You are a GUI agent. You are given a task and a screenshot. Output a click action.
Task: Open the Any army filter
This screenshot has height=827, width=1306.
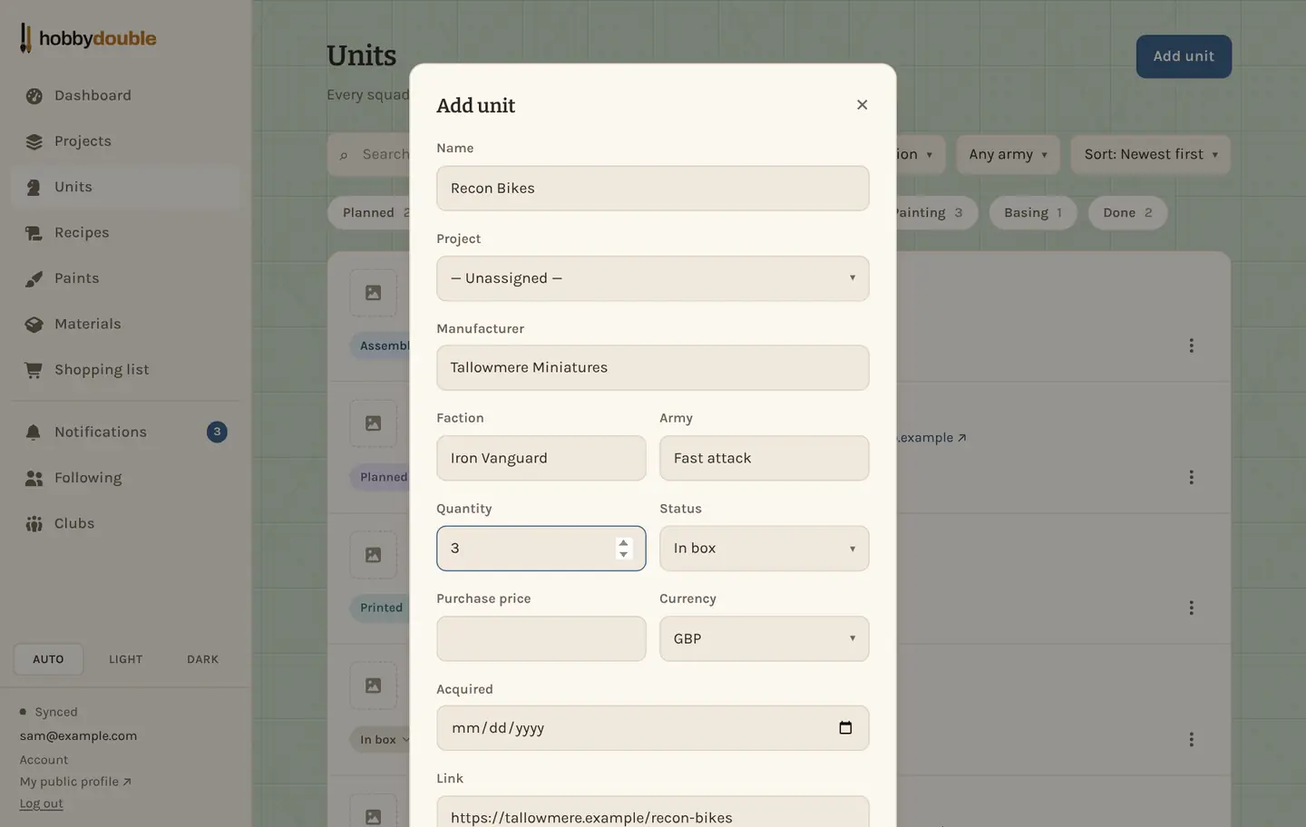click(1008, 154)
